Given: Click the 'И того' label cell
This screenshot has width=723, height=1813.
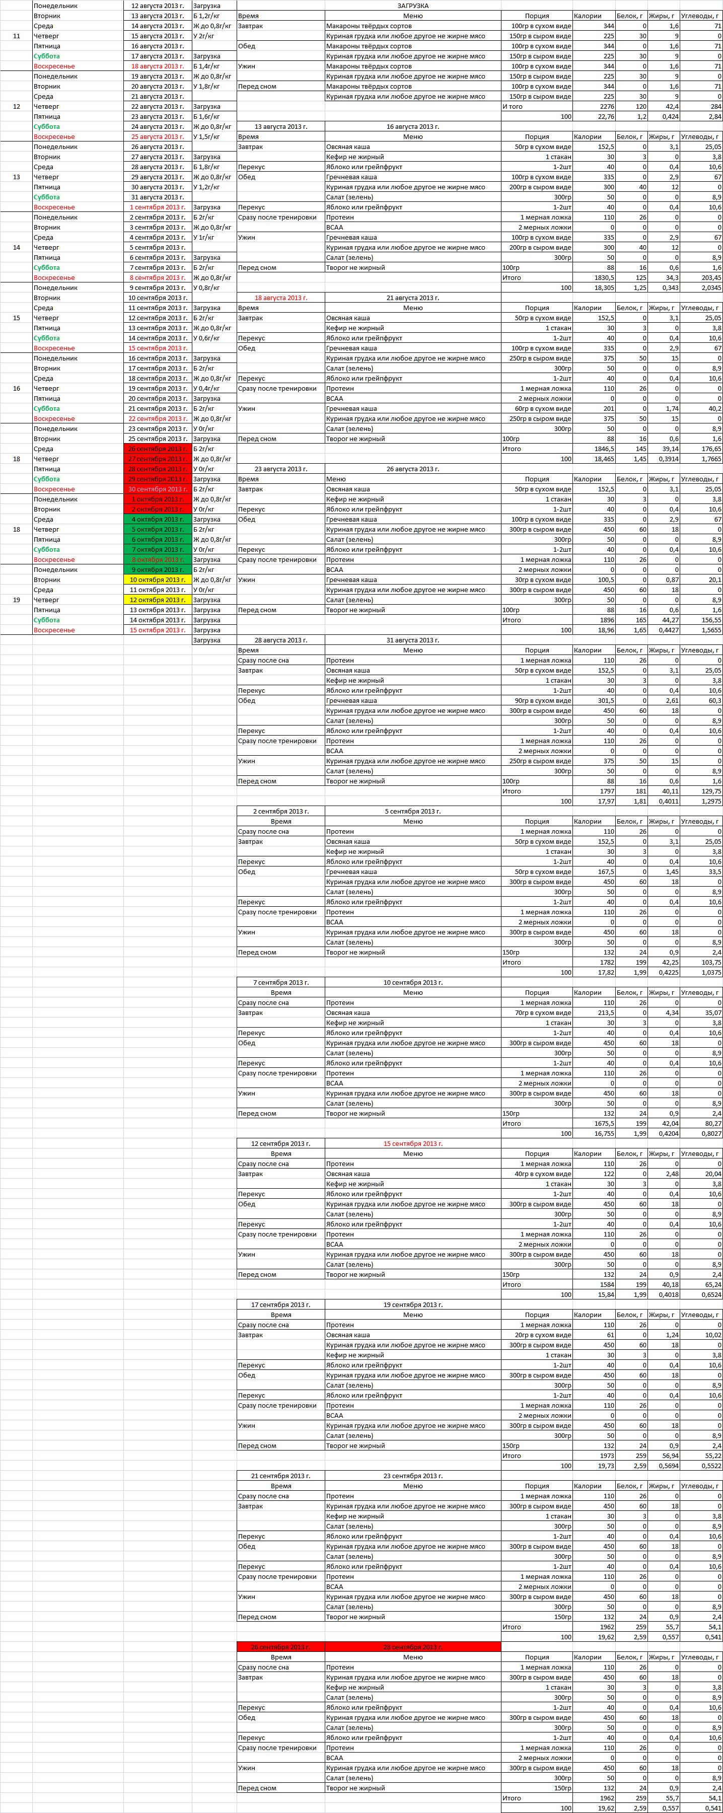Looking at the screenshot, I should pyautogui.click(x=536, y=106).
